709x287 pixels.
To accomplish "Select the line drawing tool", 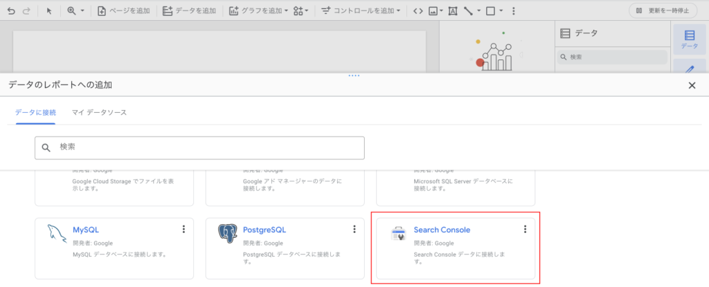I will (x=469, y=11).
